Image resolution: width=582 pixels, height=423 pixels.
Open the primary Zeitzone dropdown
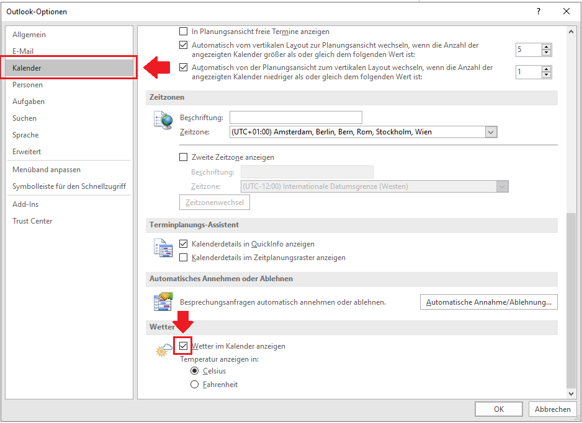491,133
